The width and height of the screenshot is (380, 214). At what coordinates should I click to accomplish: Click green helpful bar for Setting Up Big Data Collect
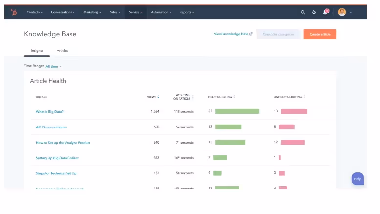(x=220, y=158)
